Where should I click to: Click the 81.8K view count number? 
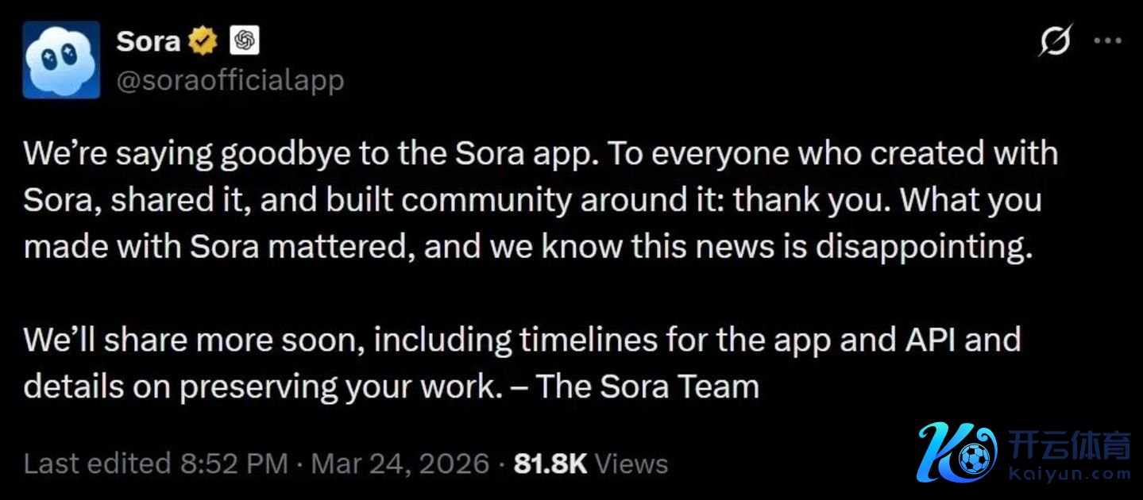[550, 463]
